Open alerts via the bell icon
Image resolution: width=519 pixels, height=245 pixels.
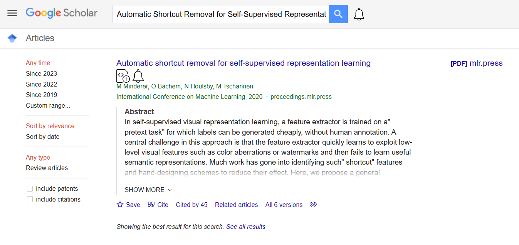coord(359,14)
